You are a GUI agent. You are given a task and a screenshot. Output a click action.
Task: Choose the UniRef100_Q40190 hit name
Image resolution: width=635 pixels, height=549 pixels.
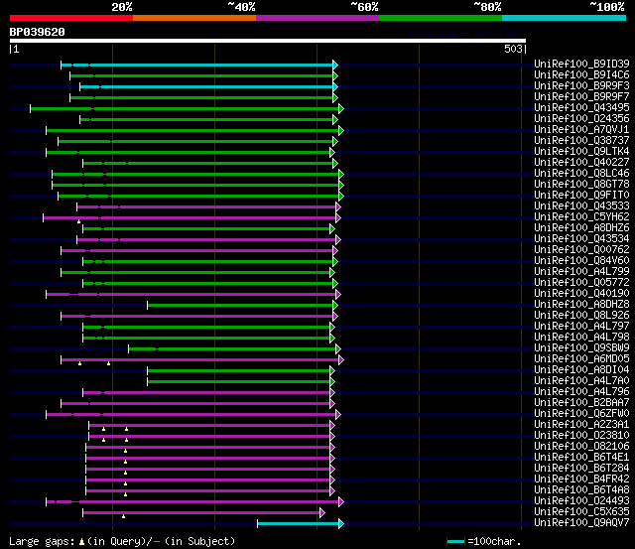pos(581,294)
